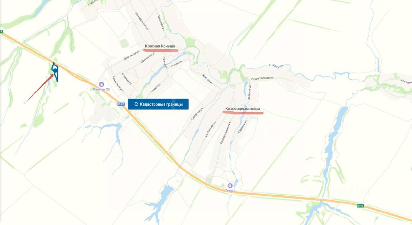Click the Prestige Oil gas station icon

point(101,84)
